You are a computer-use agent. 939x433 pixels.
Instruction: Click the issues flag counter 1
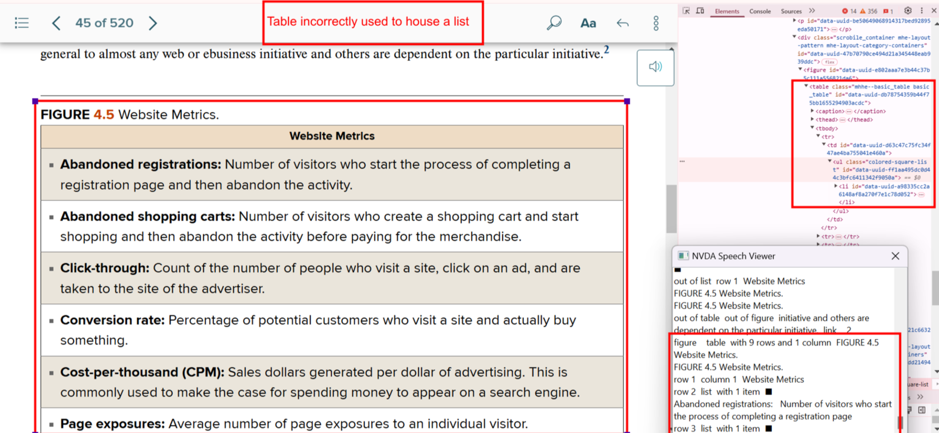(x=888, y=11)
